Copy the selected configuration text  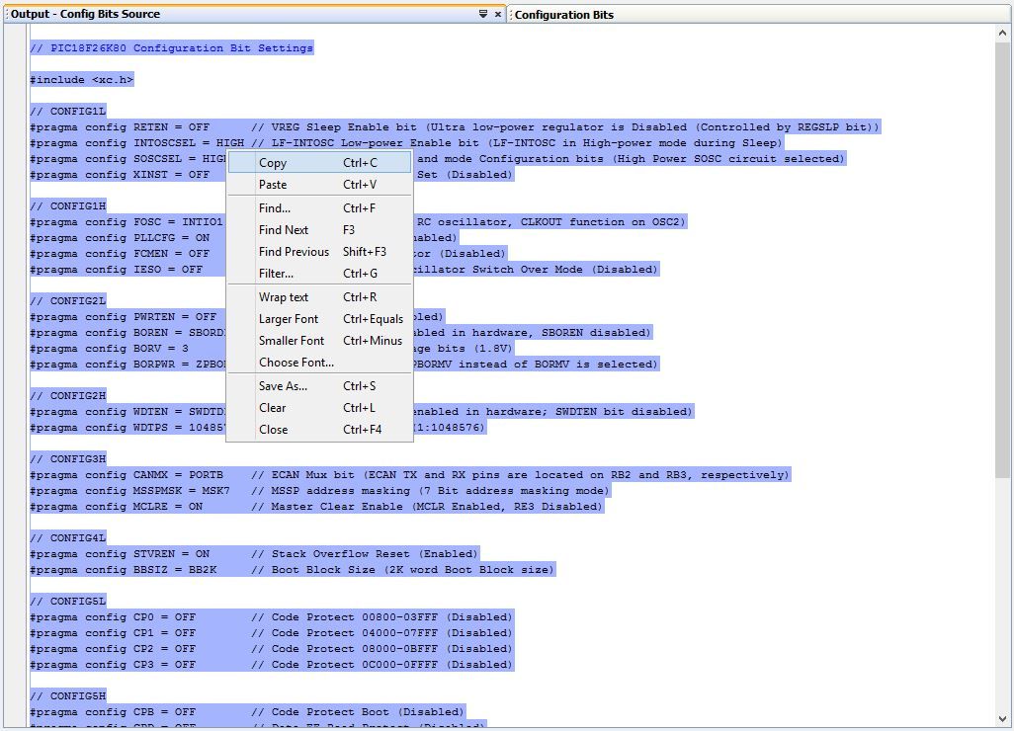273,162
